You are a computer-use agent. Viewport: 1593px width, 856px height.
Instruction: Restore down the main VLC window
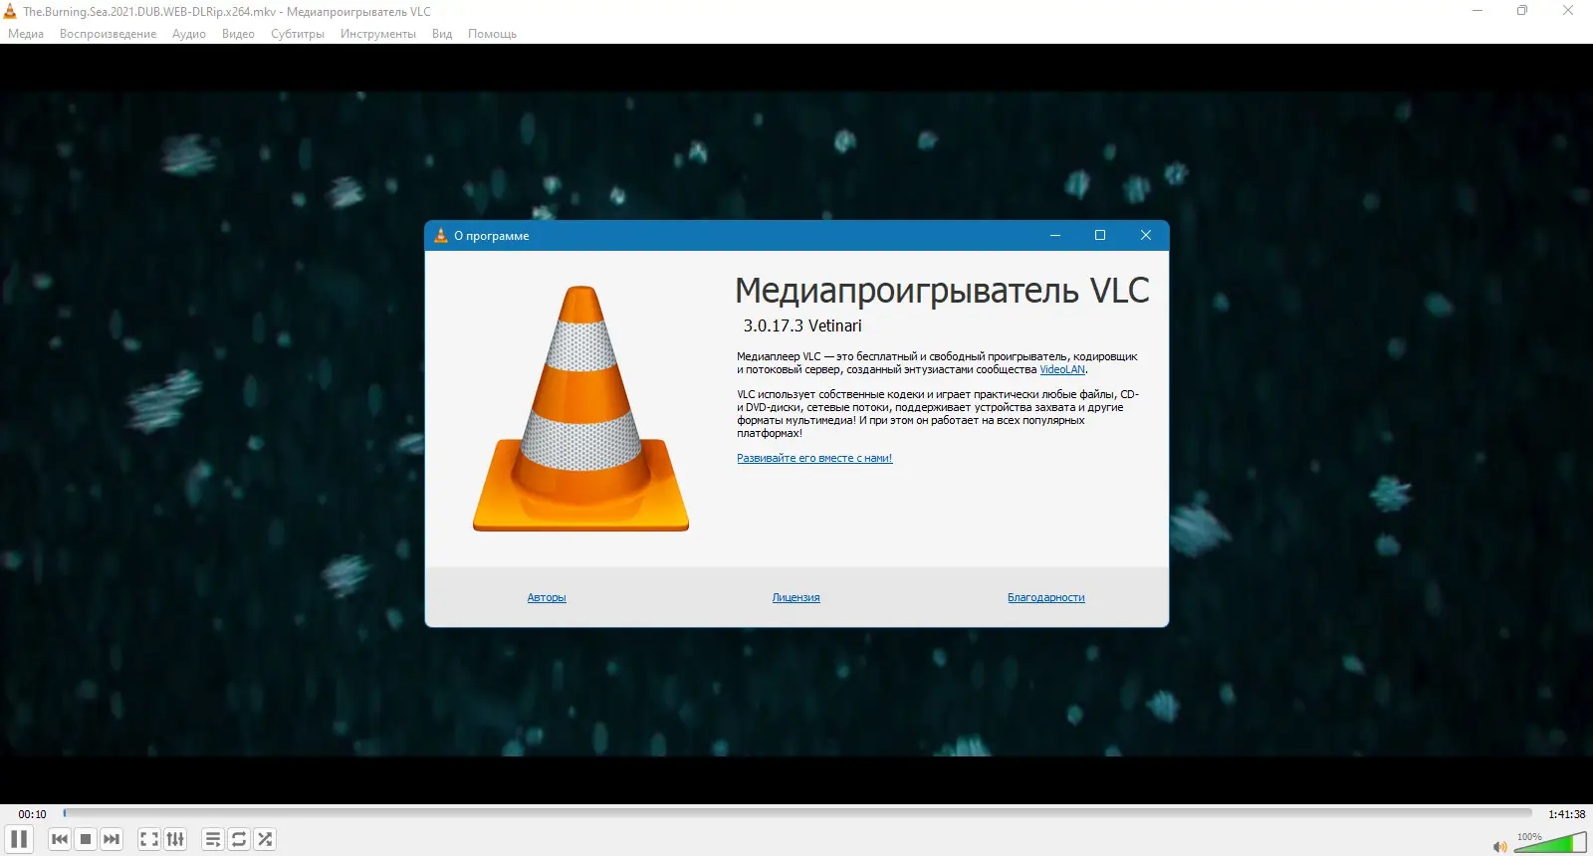(1522, 11)
